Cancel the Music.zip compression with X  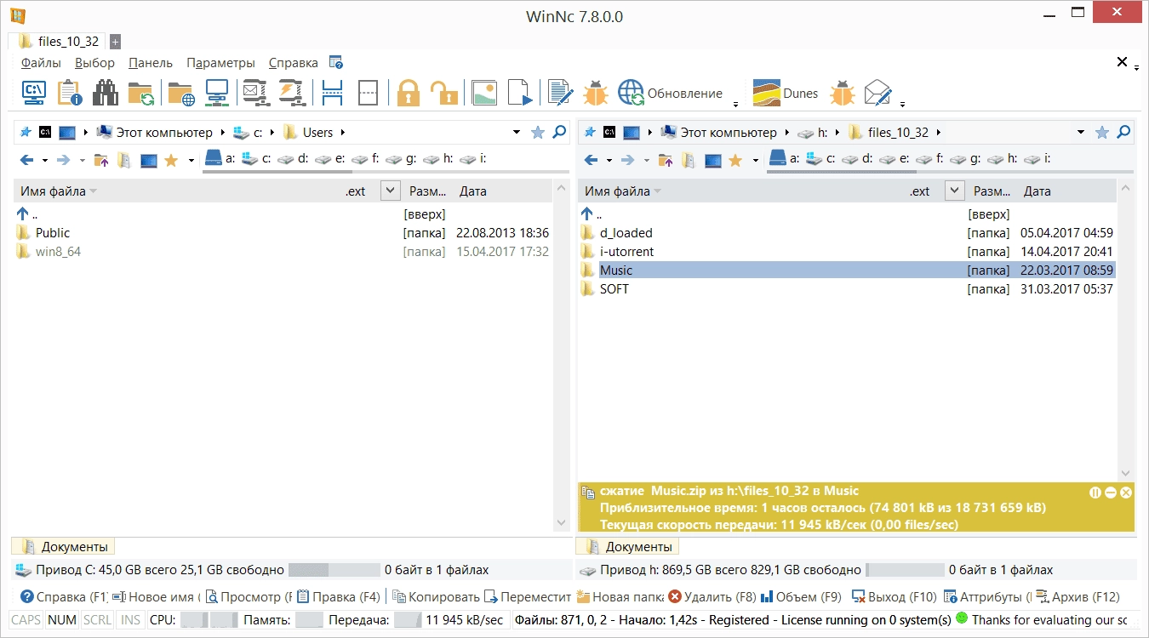click(x=1126, y=493)
